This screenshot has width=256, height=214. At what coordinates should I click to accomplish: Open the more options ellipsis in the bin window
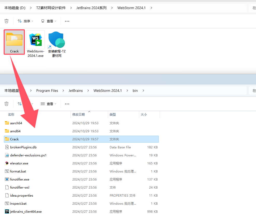coord(67,104)
